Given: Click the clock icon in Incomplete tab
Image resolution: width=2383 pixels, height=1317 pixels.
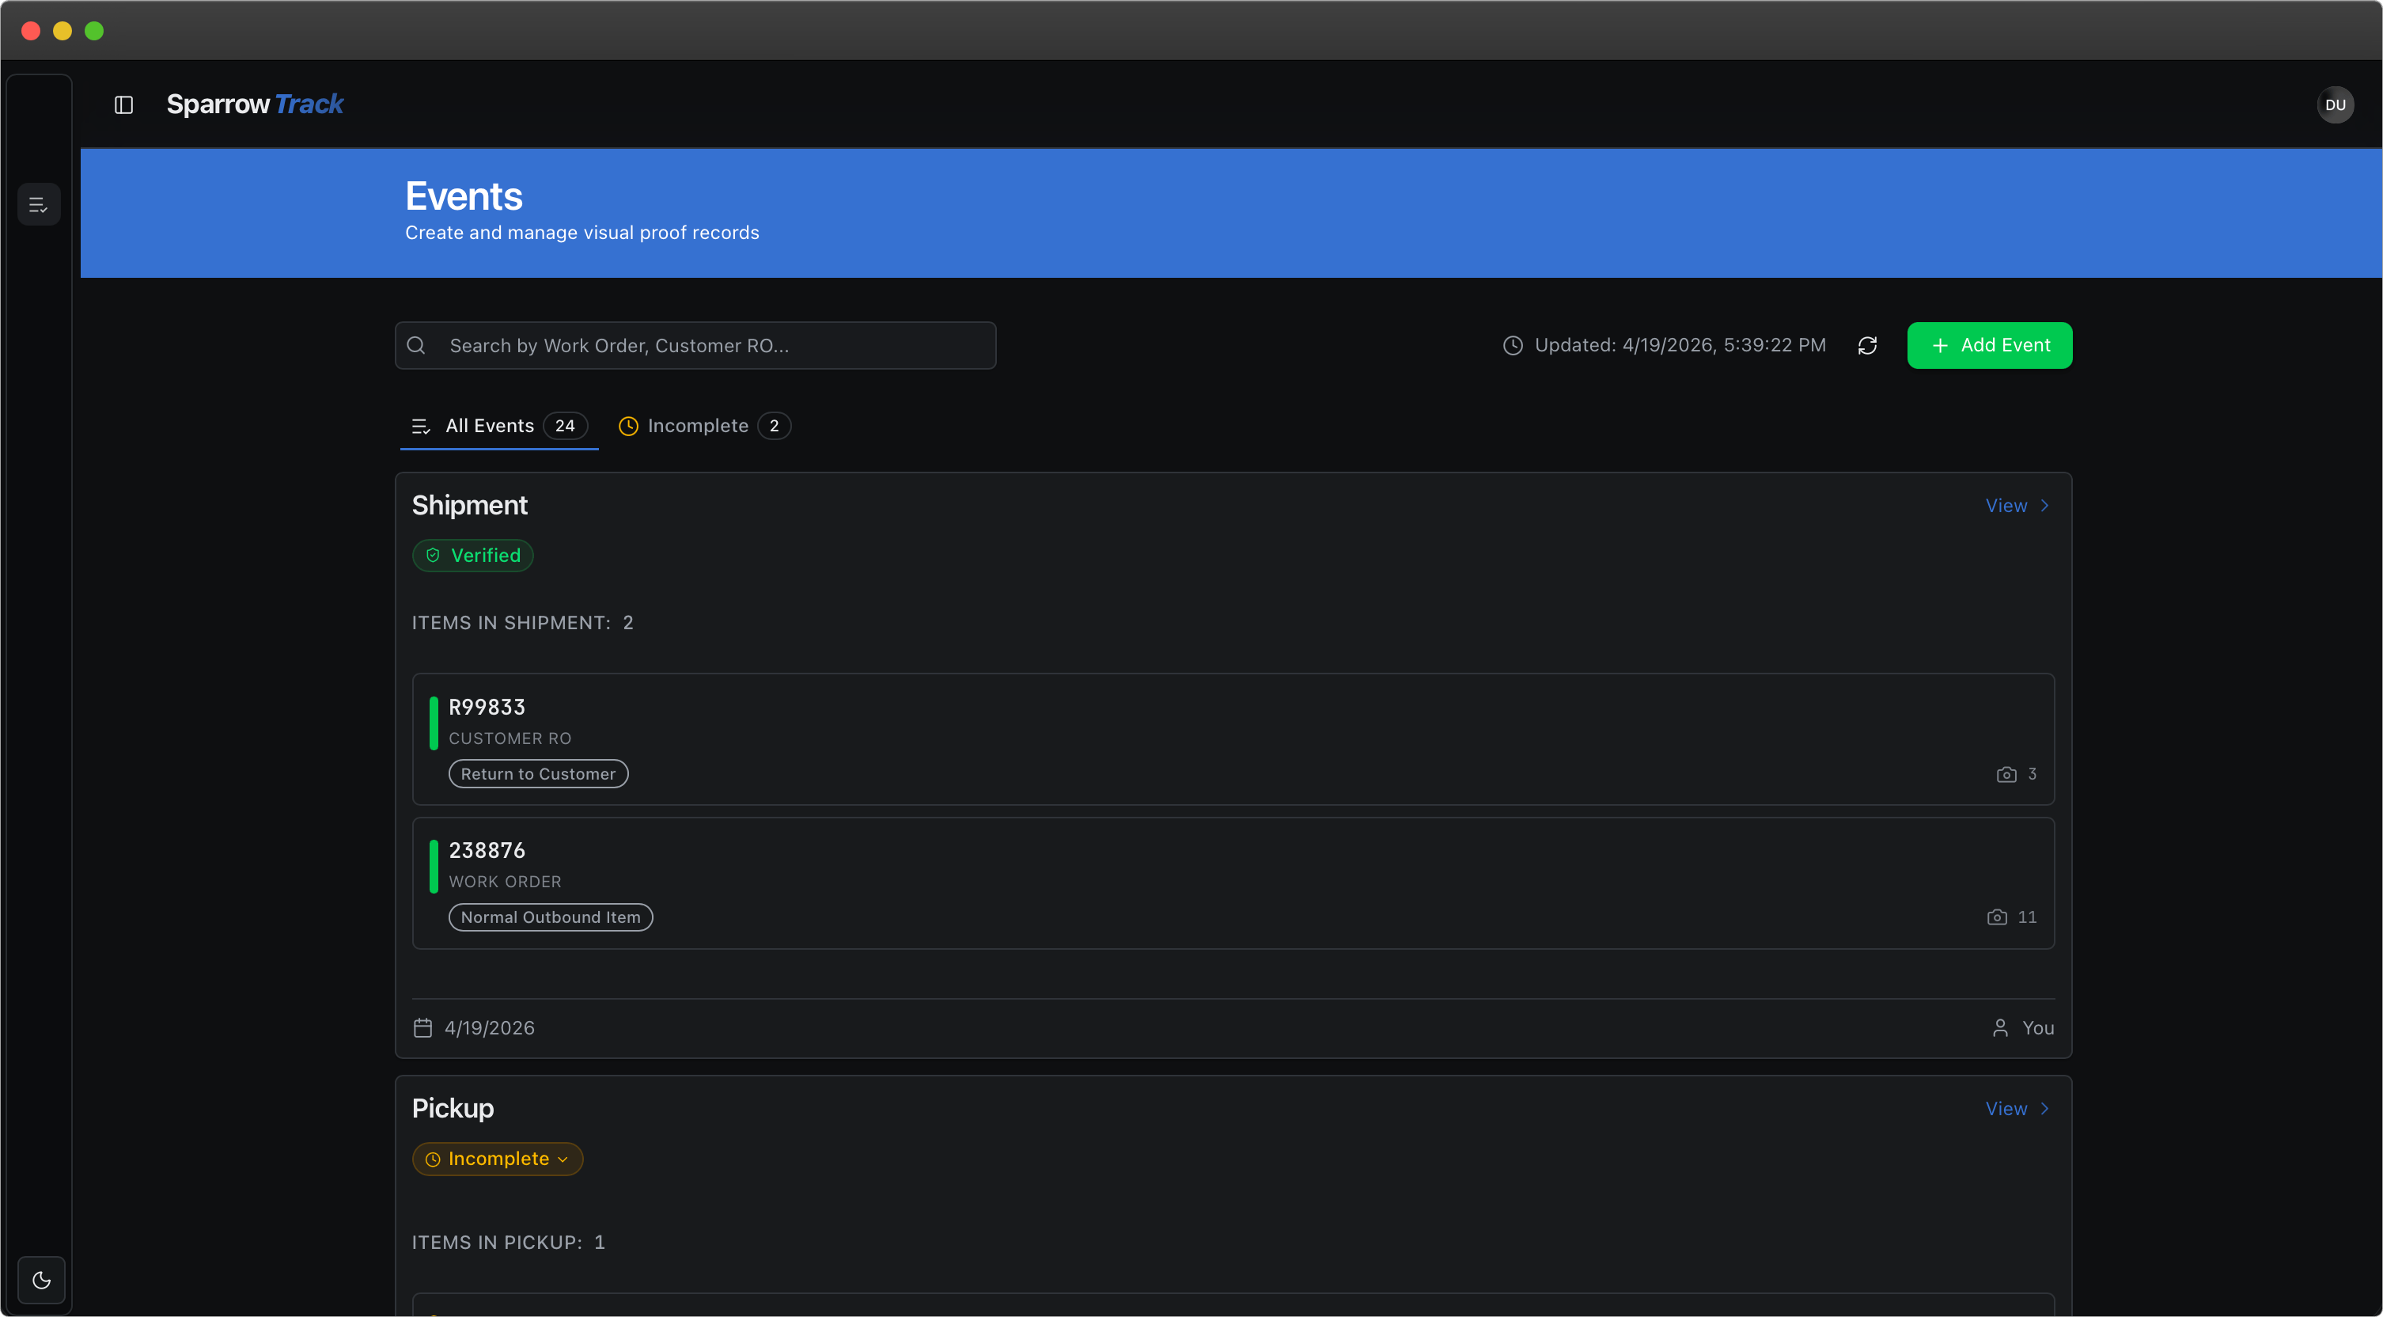Looking at the screenshot, I should 628,426.
